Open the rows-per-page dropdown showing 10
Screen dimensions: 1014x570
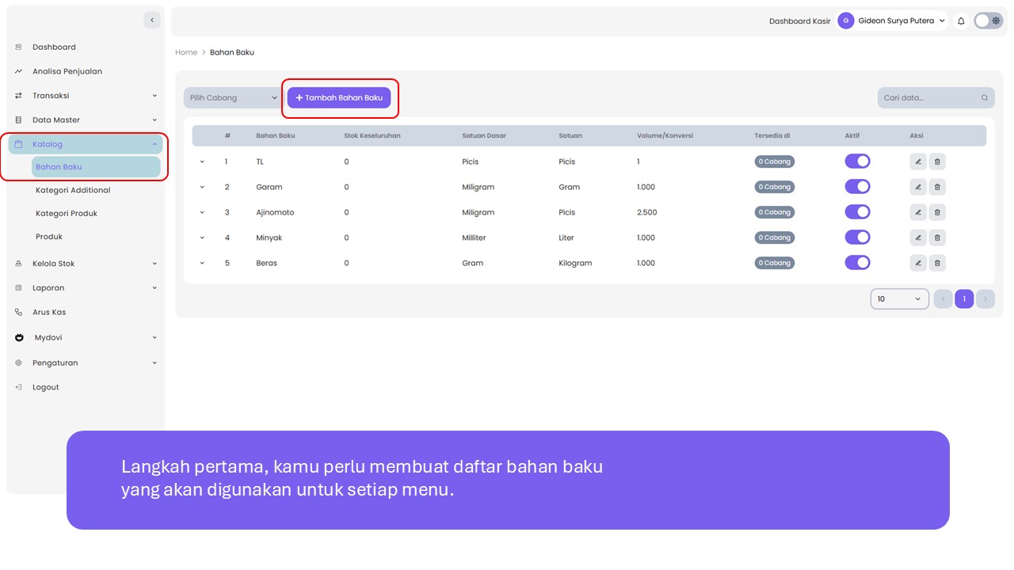[899, 298]
